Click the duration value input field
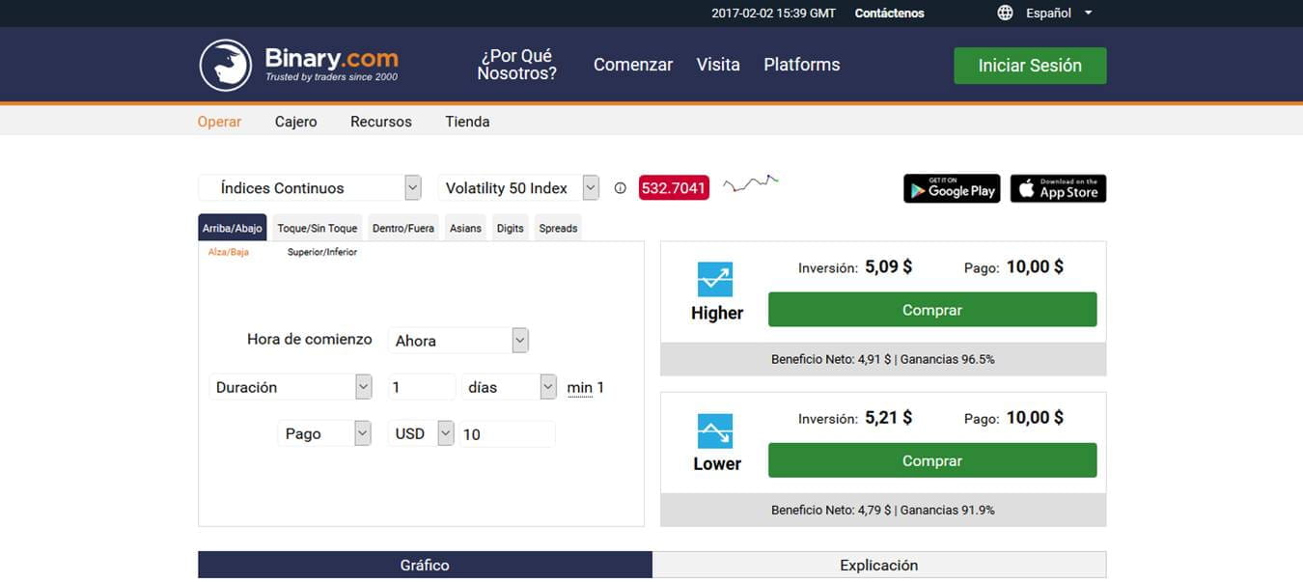The image size is (1303, 582). coord(422,387)
